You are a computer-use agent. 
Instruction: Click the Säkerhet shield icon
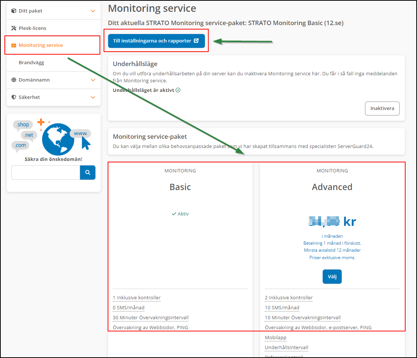point(14,97)
